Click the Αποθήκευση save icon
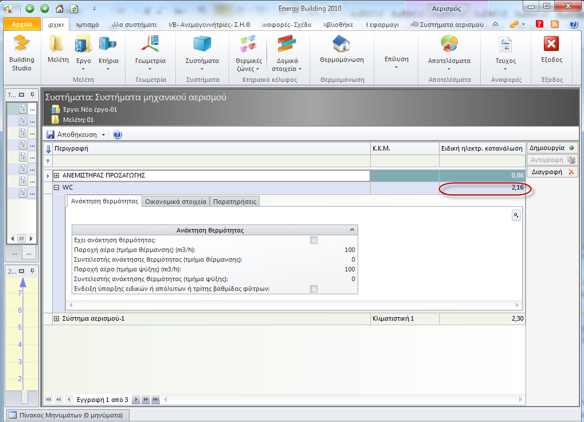 pyautogui.click(x=50, y=135)
